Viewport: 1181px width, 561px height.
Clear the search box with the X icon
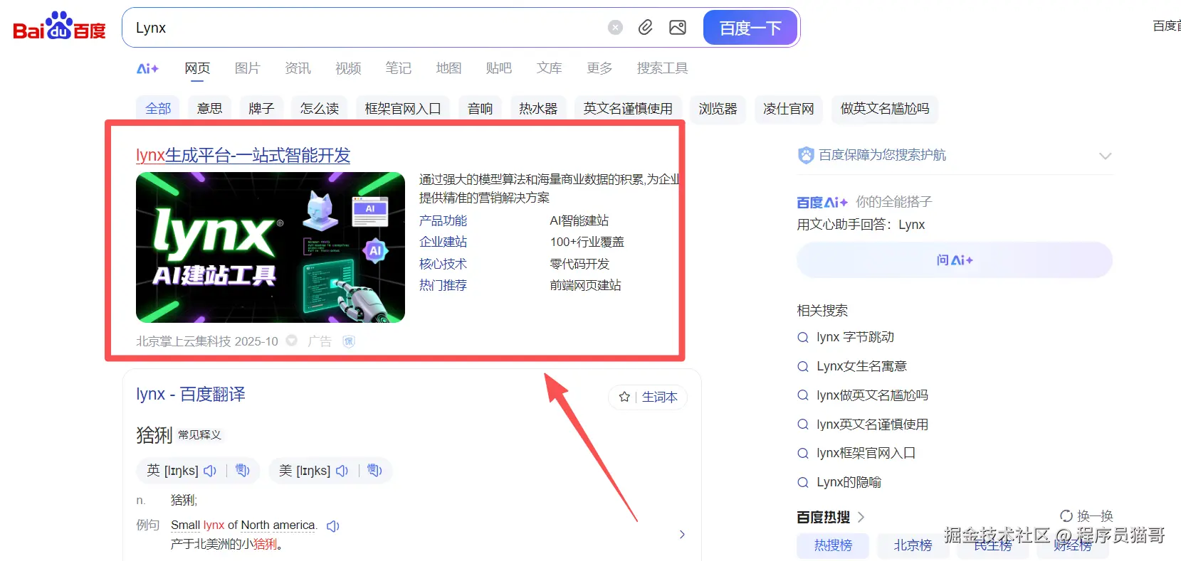[x=616, y=28]
